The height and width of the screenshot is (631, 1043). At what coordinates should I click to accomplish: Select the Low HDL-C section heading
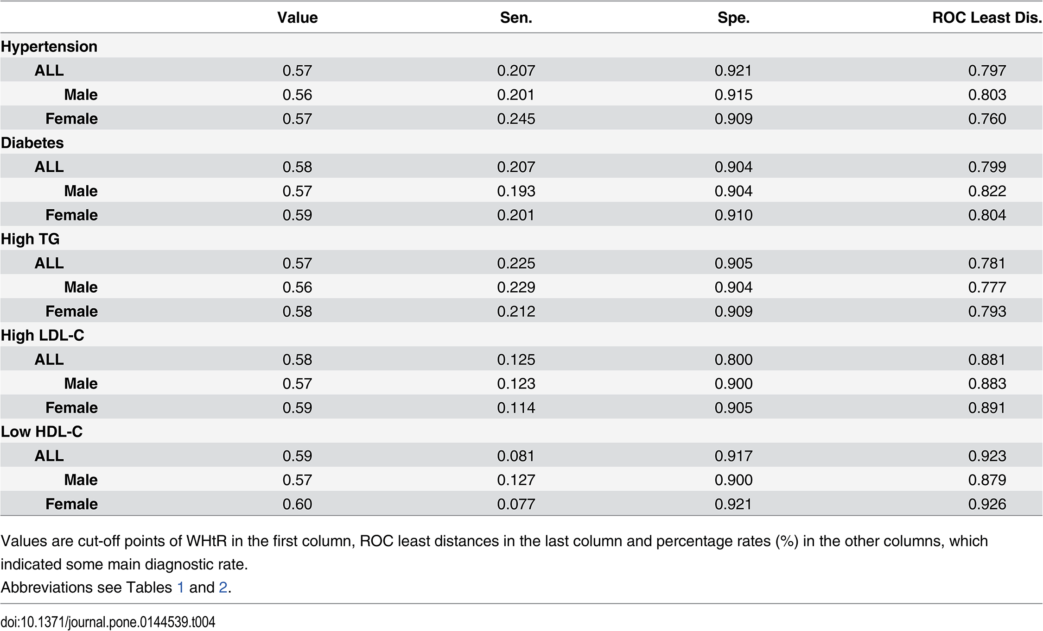[x=42, y=431]
